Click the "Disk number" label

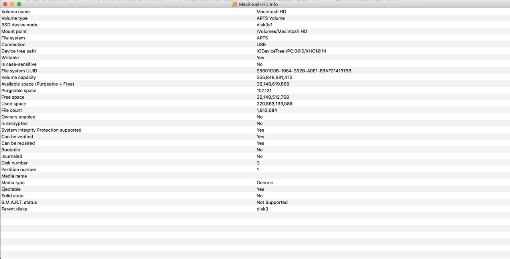click(x=15, y=163)
